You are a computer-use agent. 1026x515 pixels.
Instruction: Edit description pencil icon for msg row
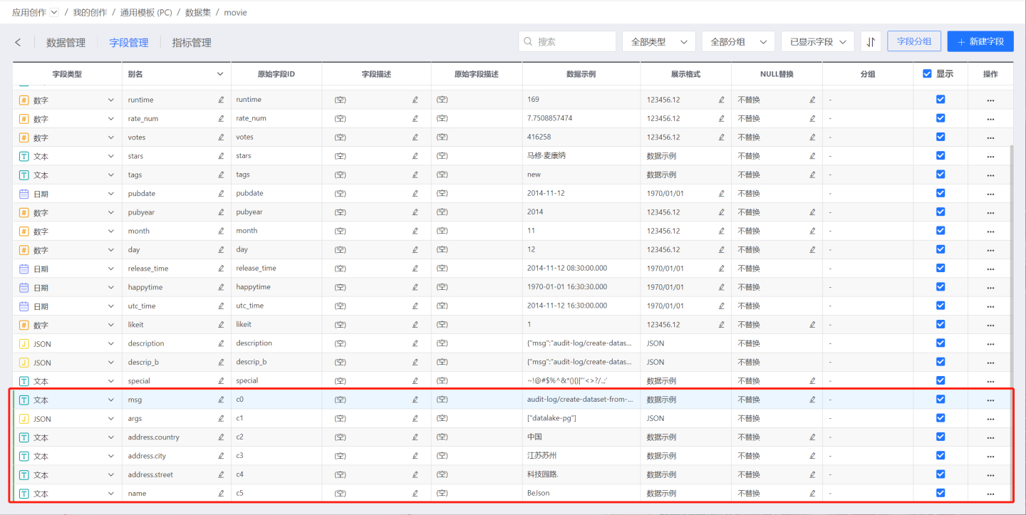415,400
